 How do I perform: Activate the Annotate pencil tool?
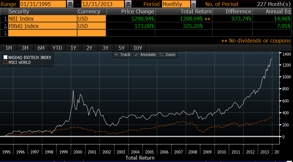pos(145,55)
